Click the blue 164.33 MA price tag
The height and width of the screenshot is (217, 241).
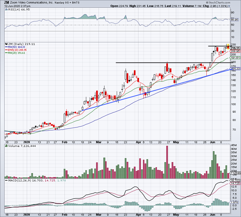(x=235, y=69)
